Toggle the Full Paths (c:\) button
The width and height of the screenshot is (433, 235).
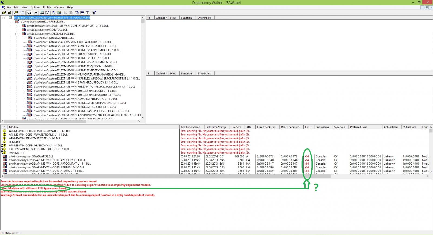point(29,12)
